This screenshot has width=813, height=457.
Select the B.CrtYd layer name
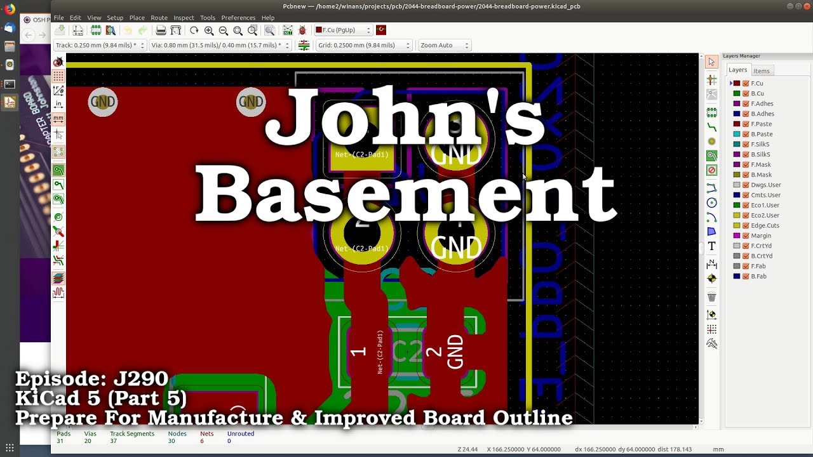761,256
